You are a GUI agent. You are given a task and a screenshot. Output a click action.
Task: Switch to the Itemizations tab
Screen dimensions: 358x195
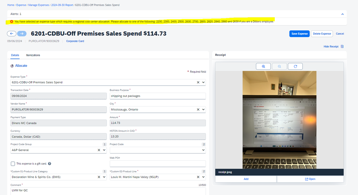[x=33, y=55]
